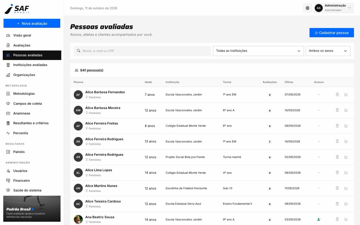This screenshot has height=225, width=360.
Task: Go to Visão geral
Action: click(x=32, y=35)
